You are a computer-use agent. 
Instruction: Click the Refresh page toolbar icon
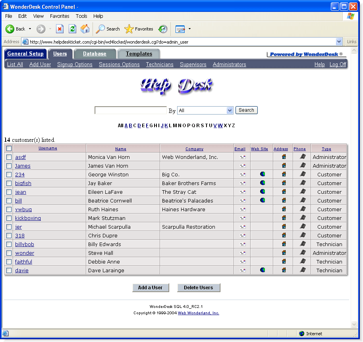pyautogui.click(x=72, y=29)
